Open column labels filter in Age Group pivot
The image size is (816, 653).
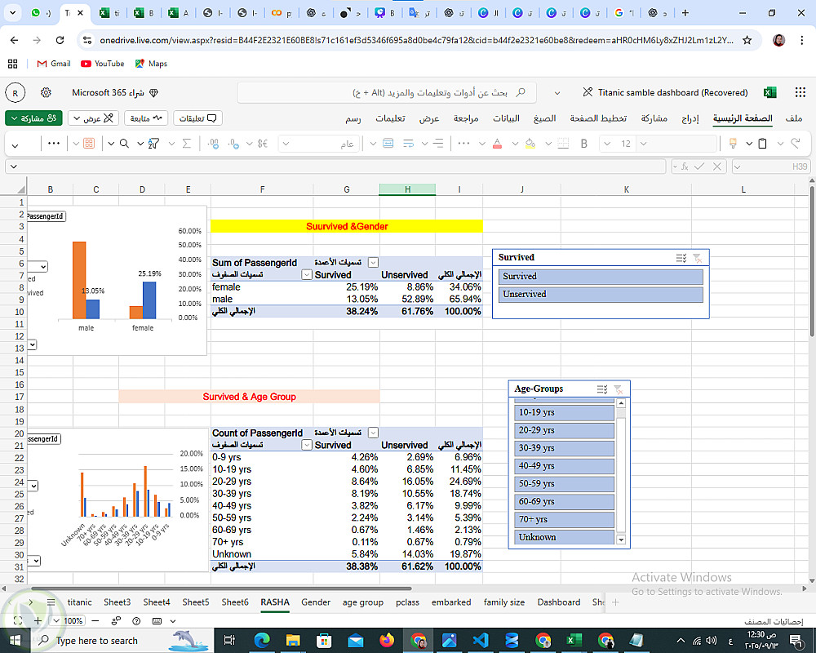[373, 433]
